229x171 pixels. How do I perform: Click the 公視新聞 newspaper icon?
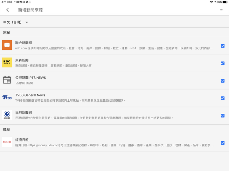(x=7, y=80)
